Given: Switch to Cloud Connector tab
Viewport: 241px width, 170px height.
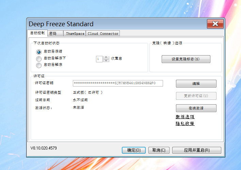Looking at the screenshot, I should pos(103,33).
